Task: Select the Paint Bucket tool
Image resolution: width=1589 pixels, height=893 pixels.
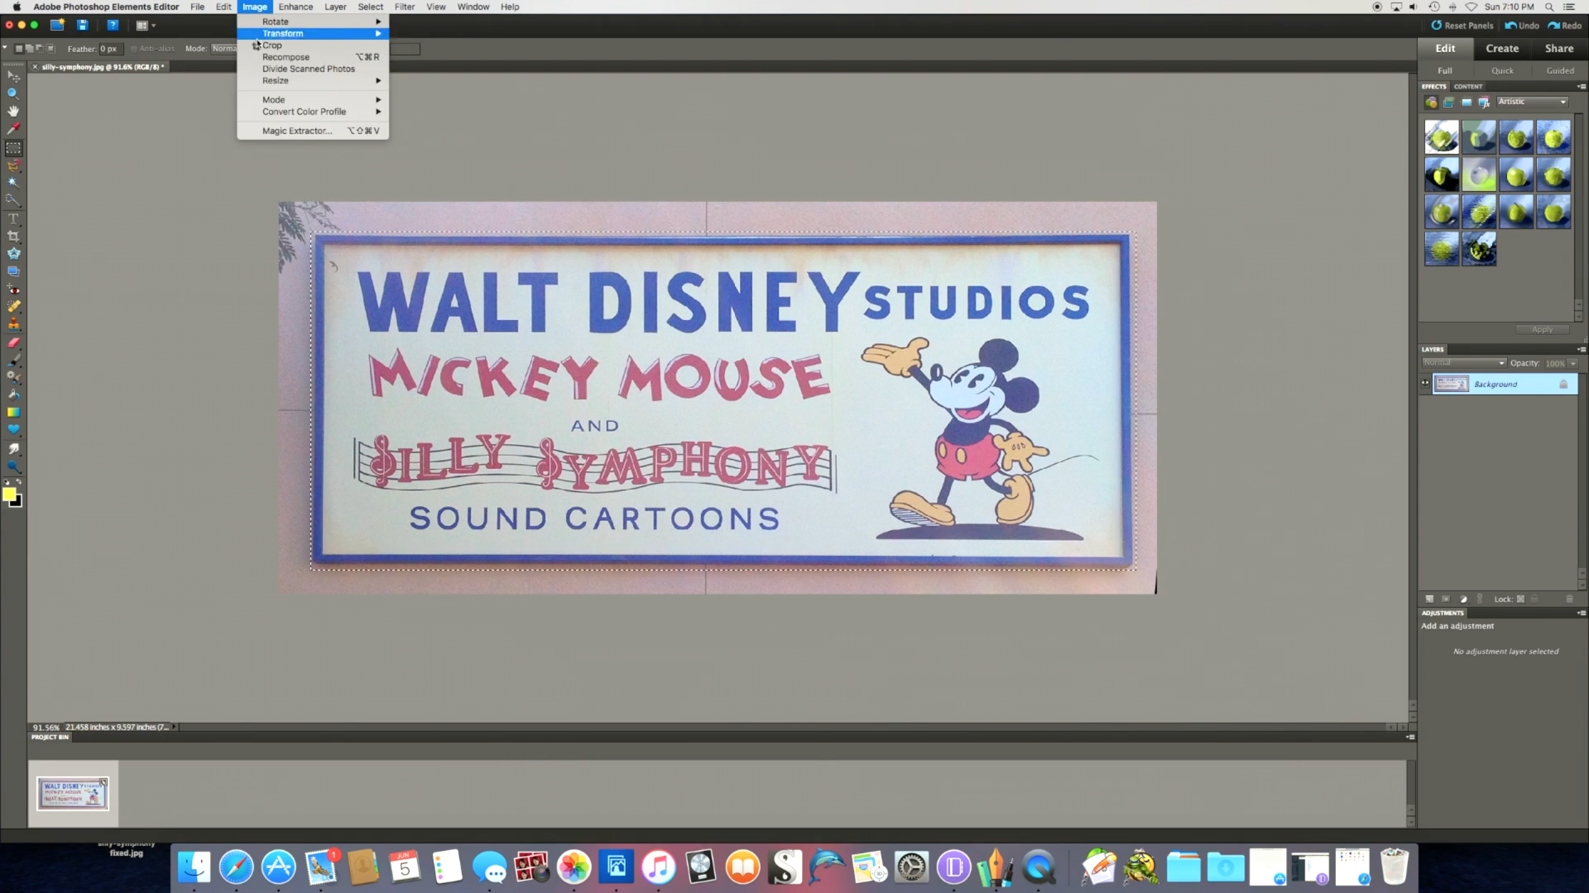Action: (x=13, y=394)
